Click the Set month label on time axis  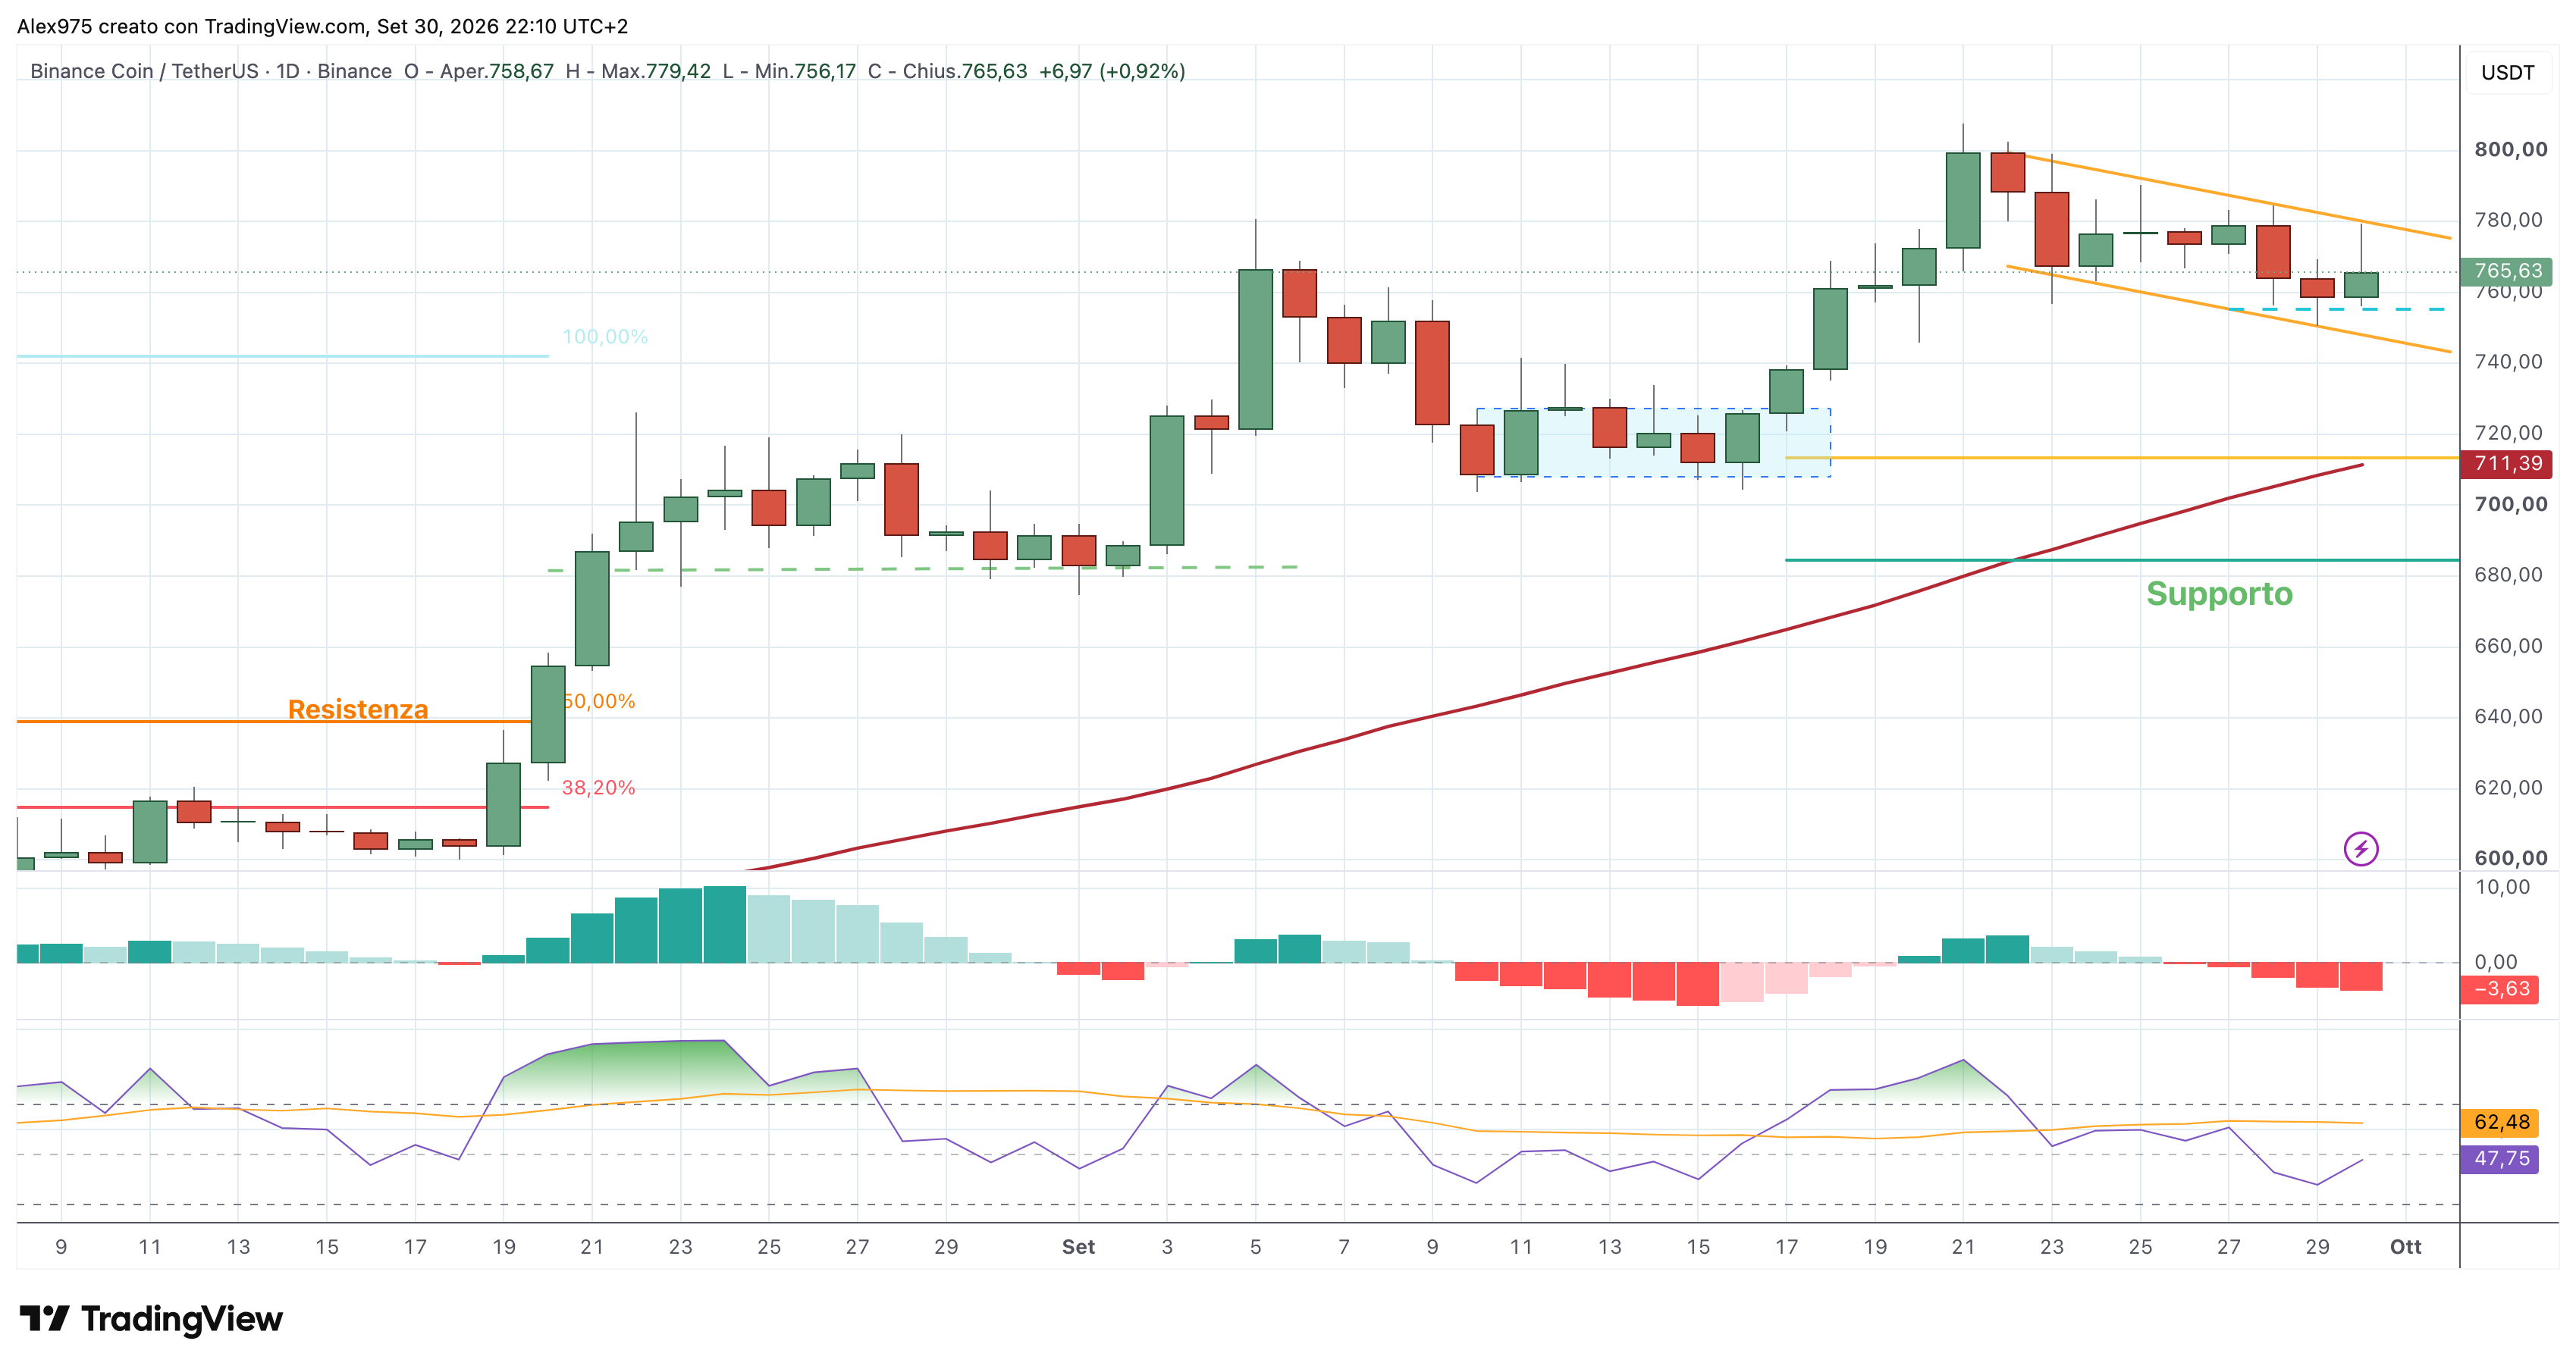(1078, 1247)
